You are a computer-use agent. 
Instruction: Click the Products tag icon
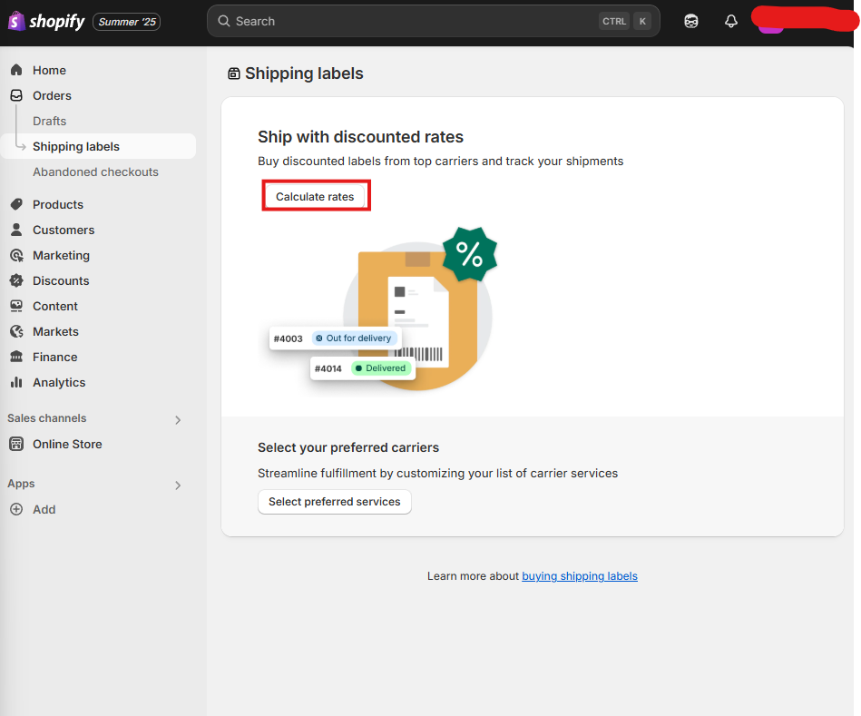16,204
